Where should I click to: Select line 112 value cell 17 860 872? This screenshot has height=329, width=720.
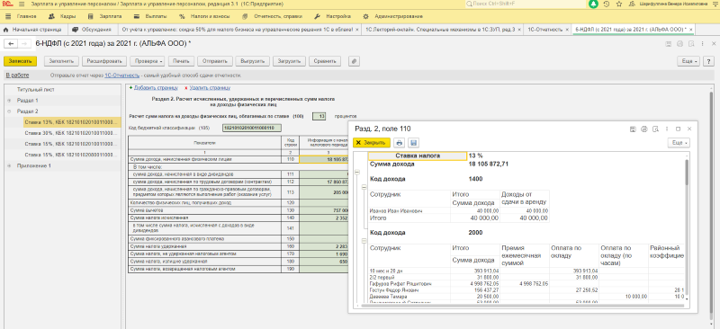coord(324,182)
